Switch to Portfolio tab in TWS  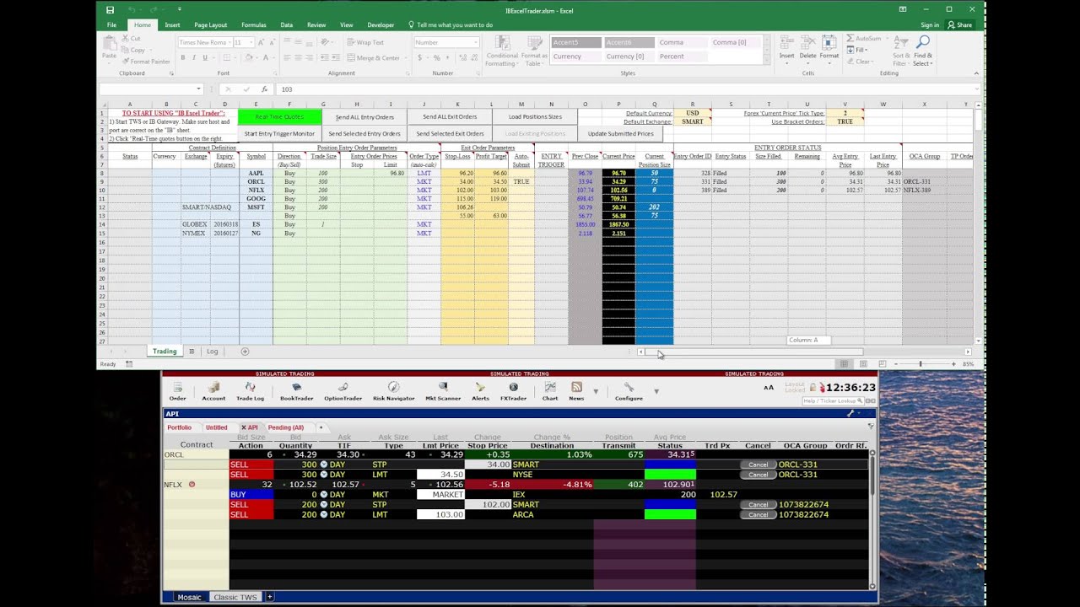[x=179, y=427]
